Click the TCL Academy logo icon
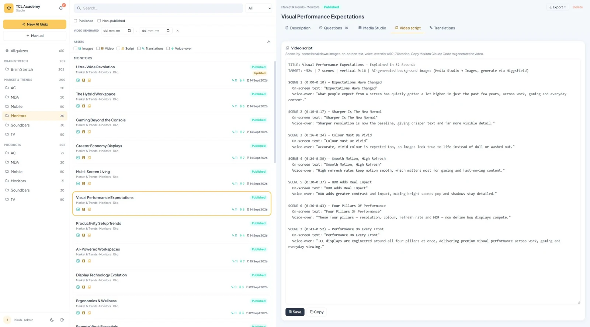This screenshot has height=327, width=590. pos(9,8)
